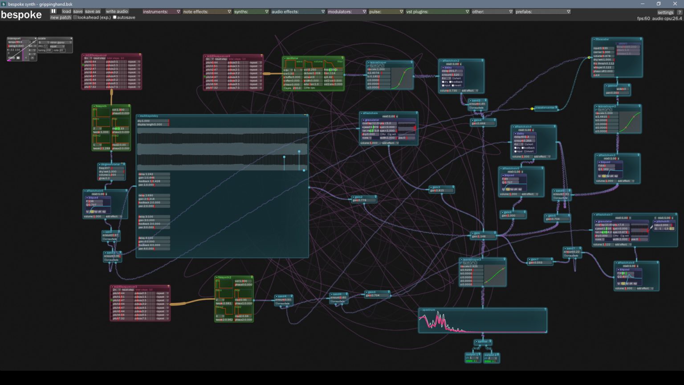Open the pulse module menu
The height and width of the screenshot is (385, 684).
coord(386,12)
